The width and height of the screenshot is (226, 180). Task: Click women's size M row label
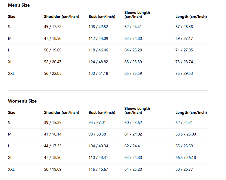click(10, 134)
